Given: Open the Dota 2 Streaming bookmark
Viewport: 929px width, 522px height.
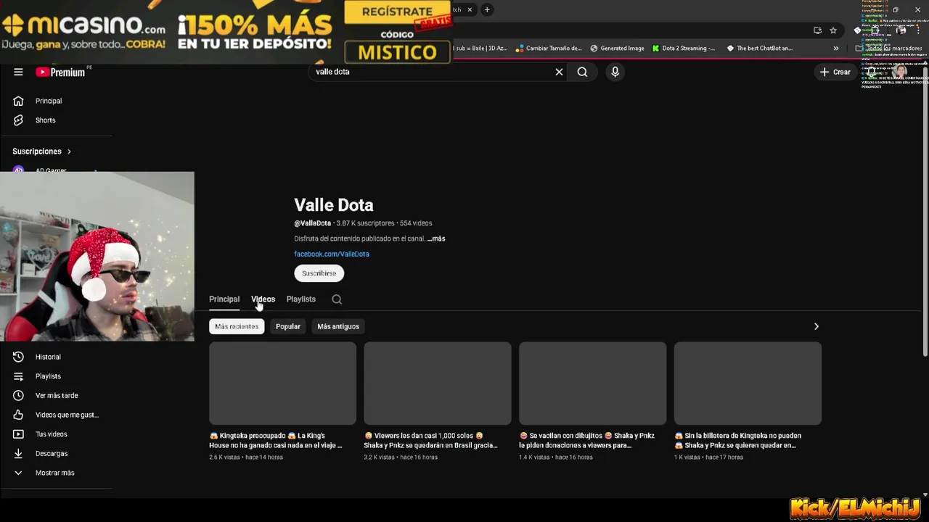Looking at the screenshot, I should click(683, 49).
